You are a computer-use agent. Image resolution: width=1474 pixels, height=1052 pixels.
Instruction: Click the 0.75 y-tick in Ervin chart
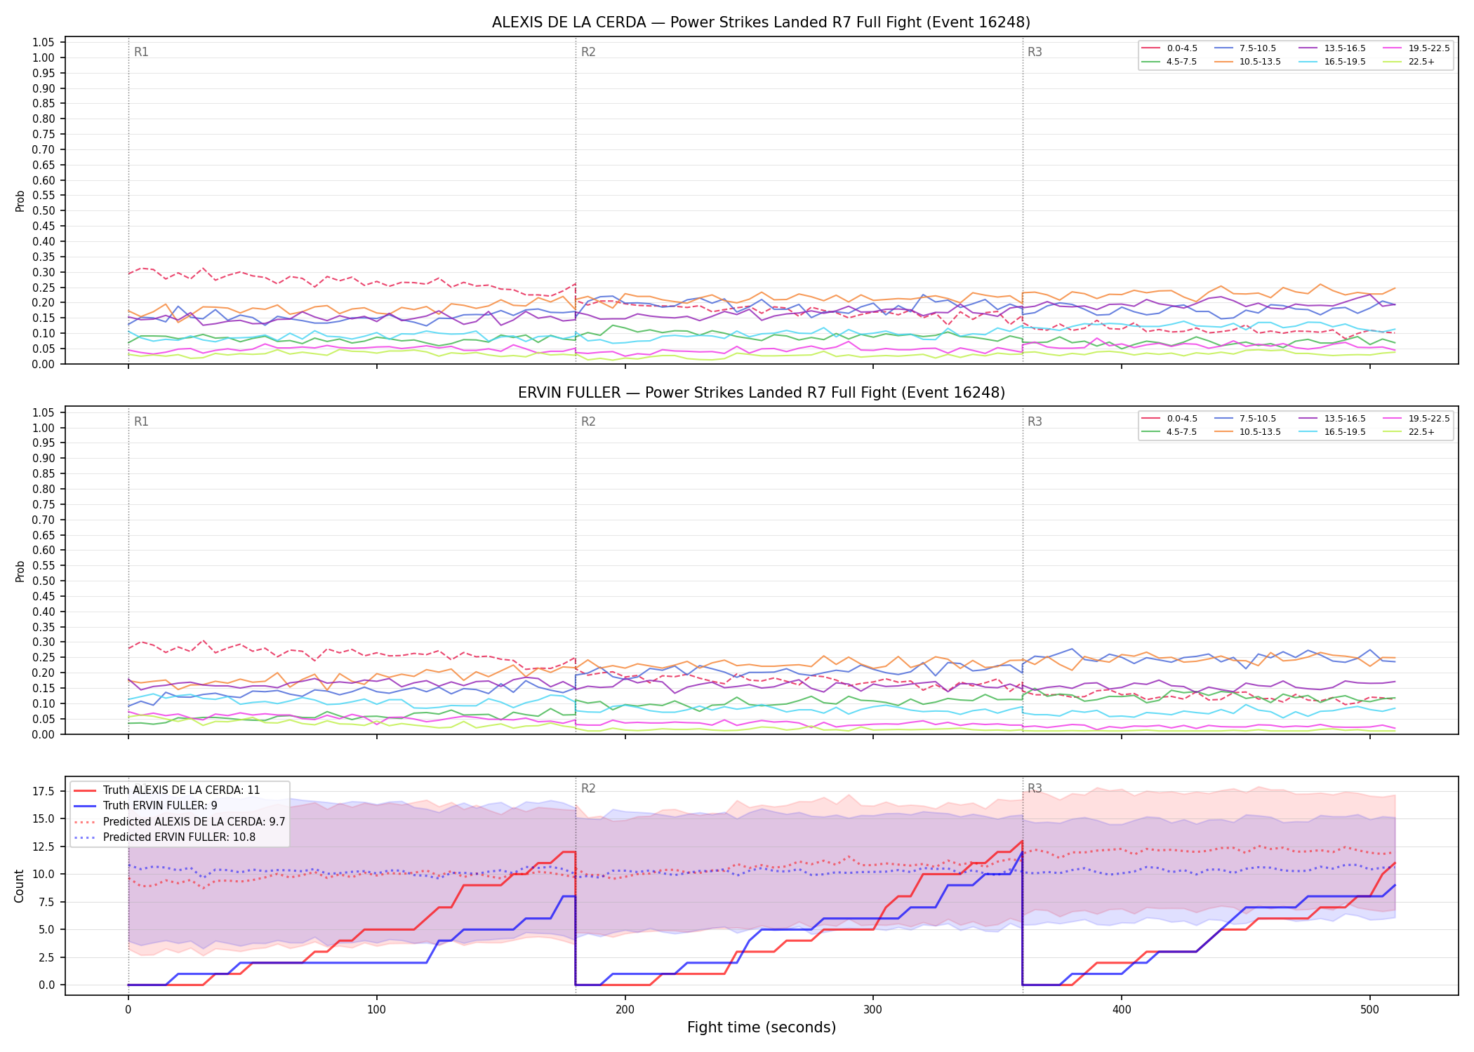[x=44, y=504]
